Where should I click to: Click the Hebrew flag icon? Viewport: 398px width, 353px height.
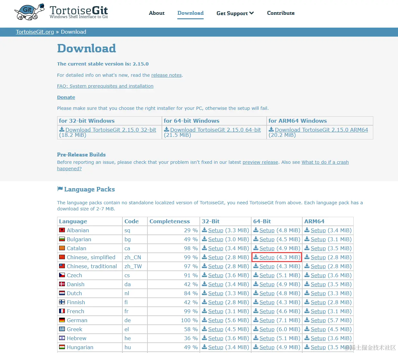coord(62,338)
